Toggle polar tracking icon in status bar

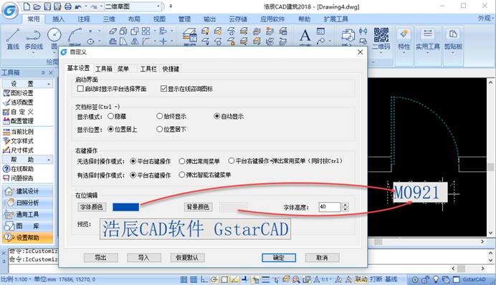[x=214, y=279]
